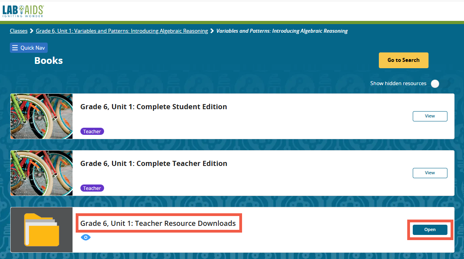This screenshot has width=464, height=259.
Task: Click the yellow folder icon
Action: point(41,229)
